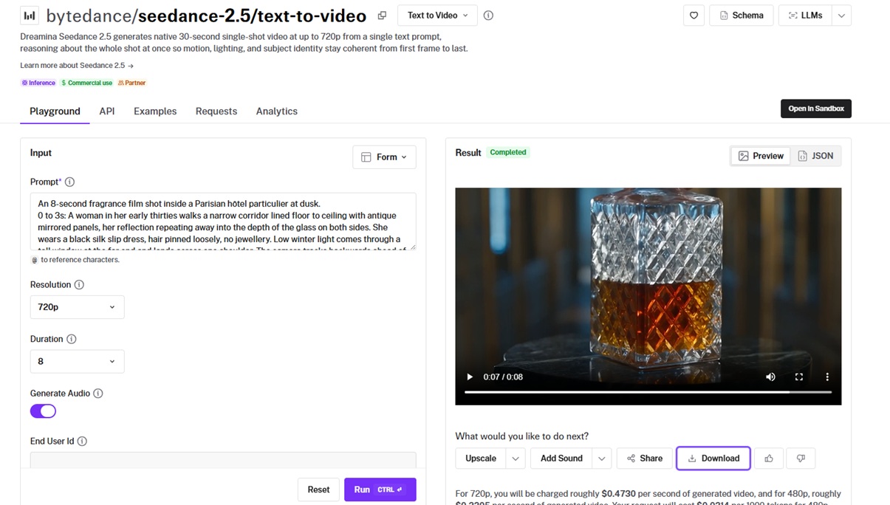
Task: Switch result view to Preview
Action: pyautogui.click(x=761, y=156)
